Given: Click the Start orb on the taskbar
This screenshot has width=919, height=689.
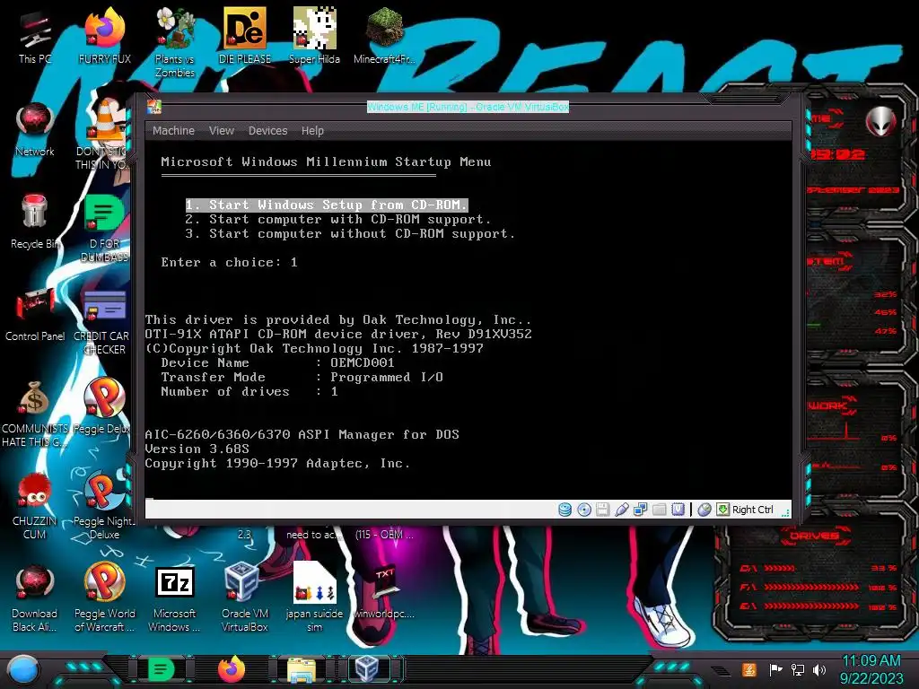Looking at the screenshot, I should point(22,669).
